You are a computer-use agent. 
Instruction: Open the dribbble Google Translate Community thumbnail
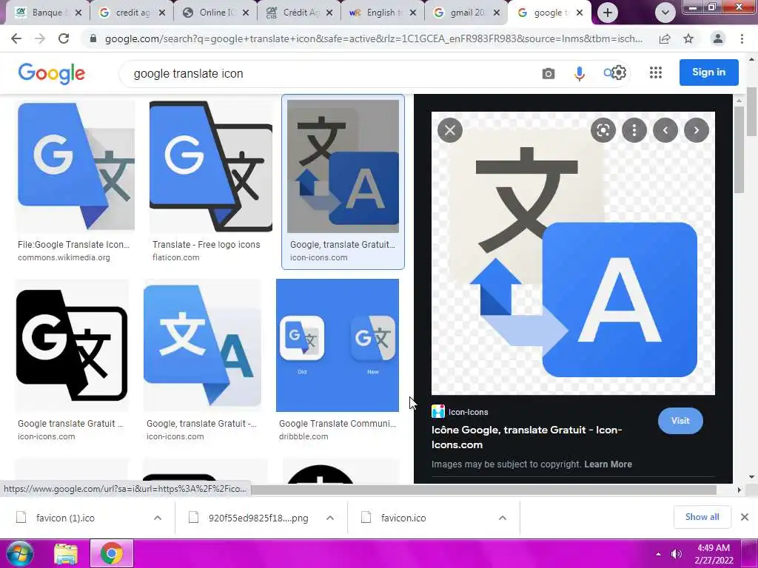[x=338, y=345]
